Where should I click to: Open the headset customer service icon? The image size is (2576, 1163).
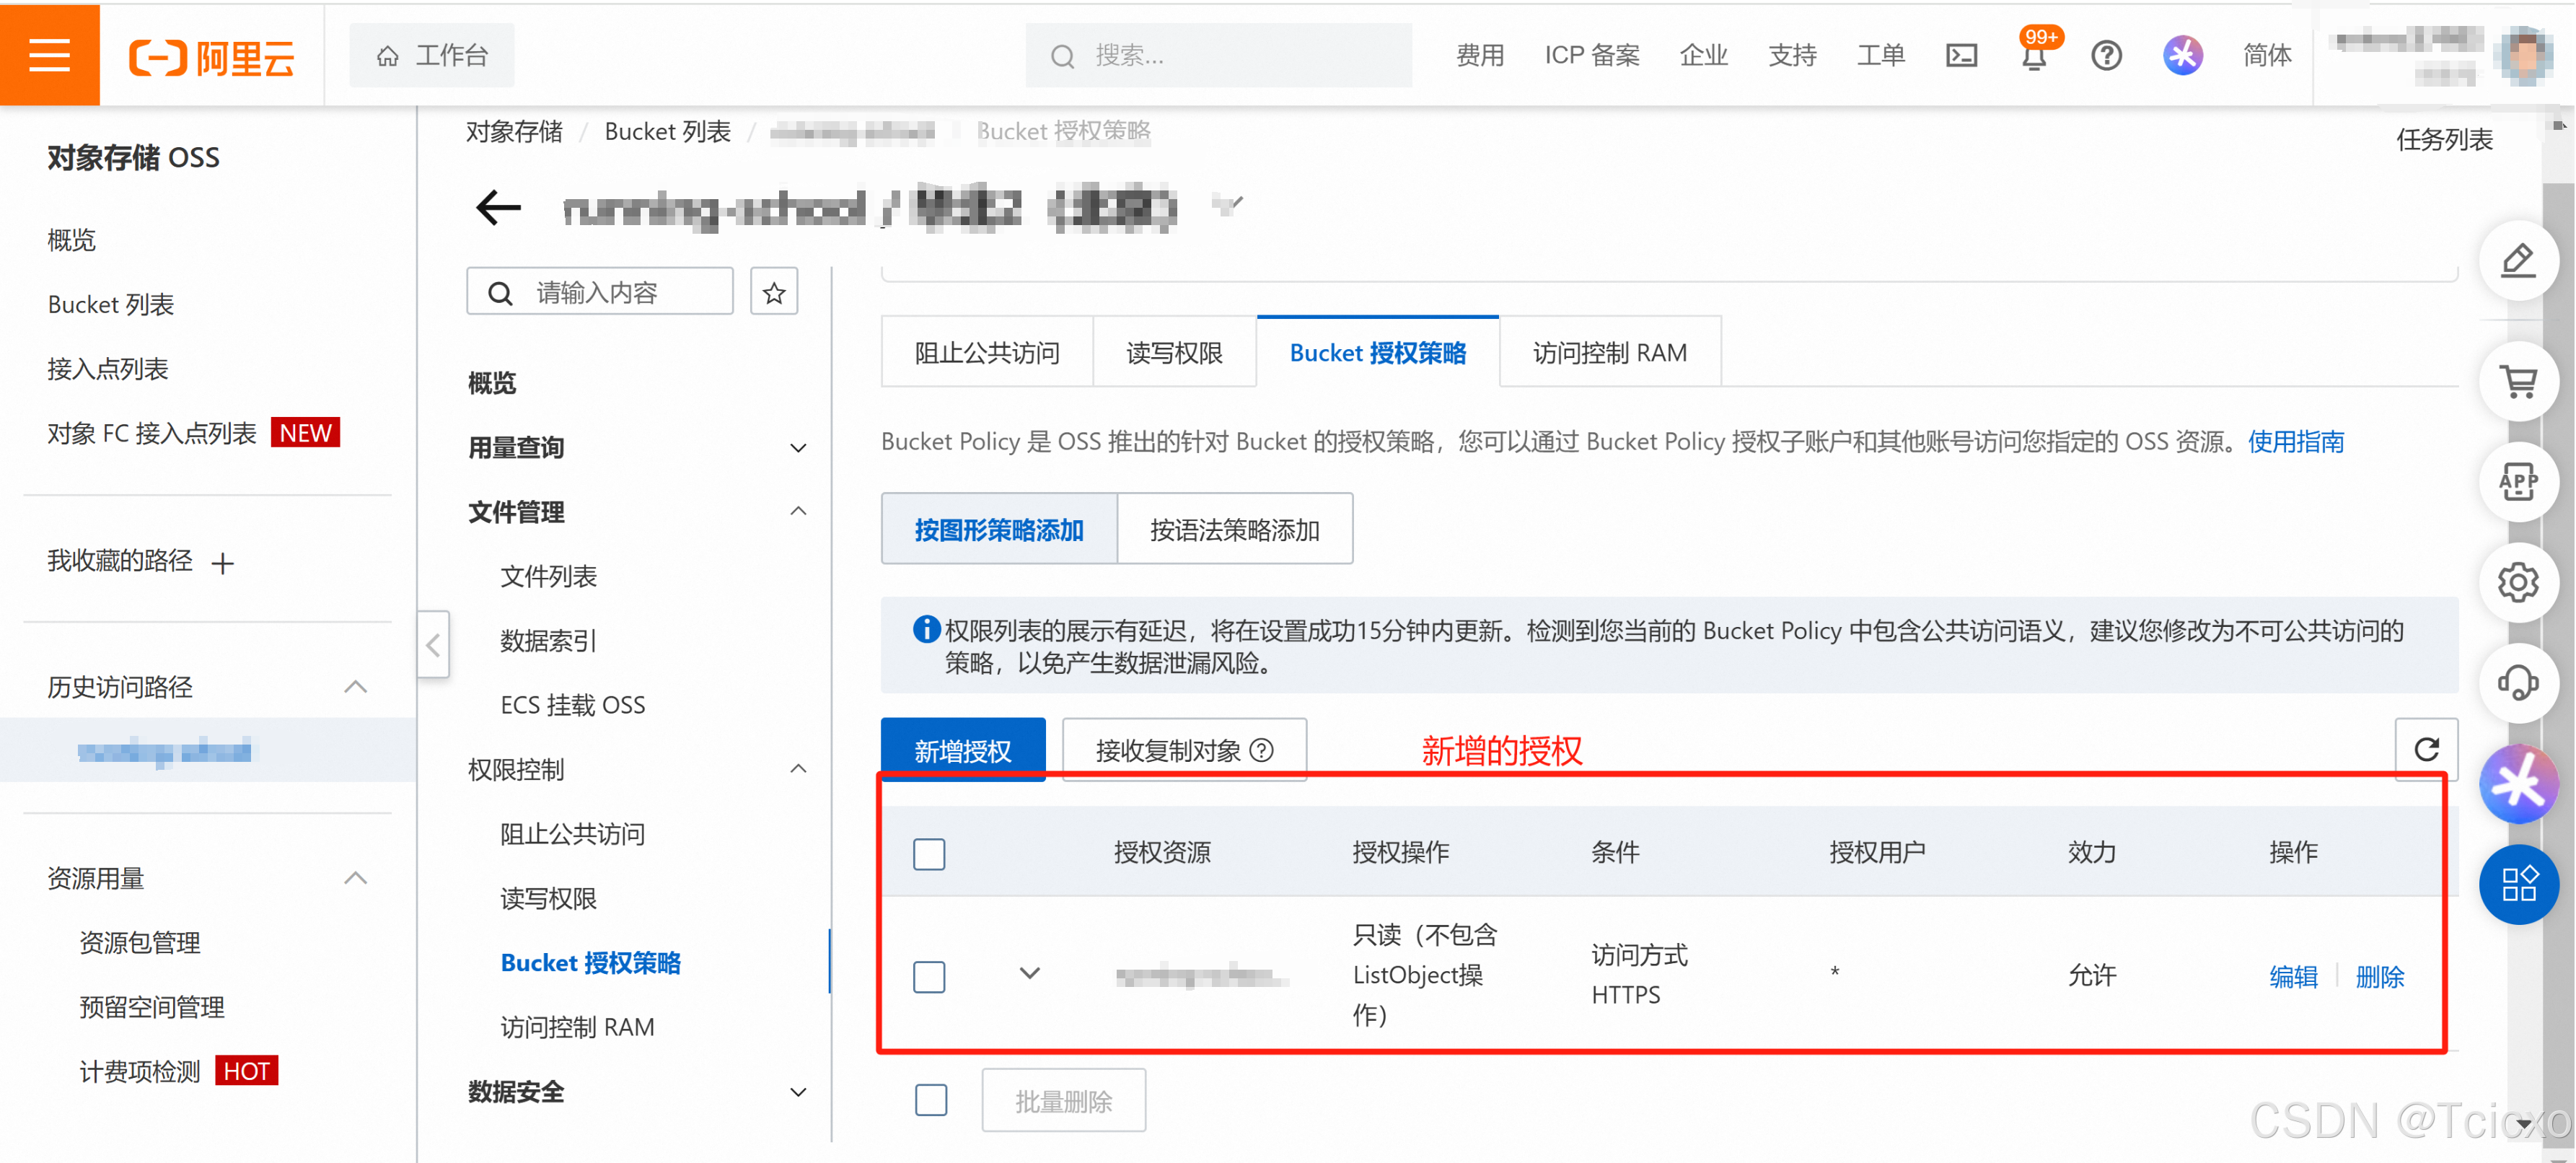tap(2518, 683)
